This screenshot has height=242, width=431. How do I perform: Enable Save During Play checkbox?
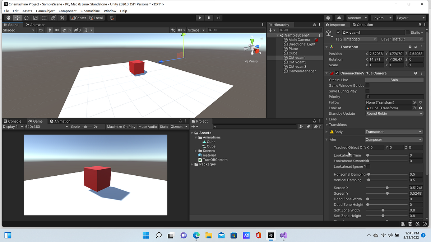pyautogui.click(x=367, y=91)
